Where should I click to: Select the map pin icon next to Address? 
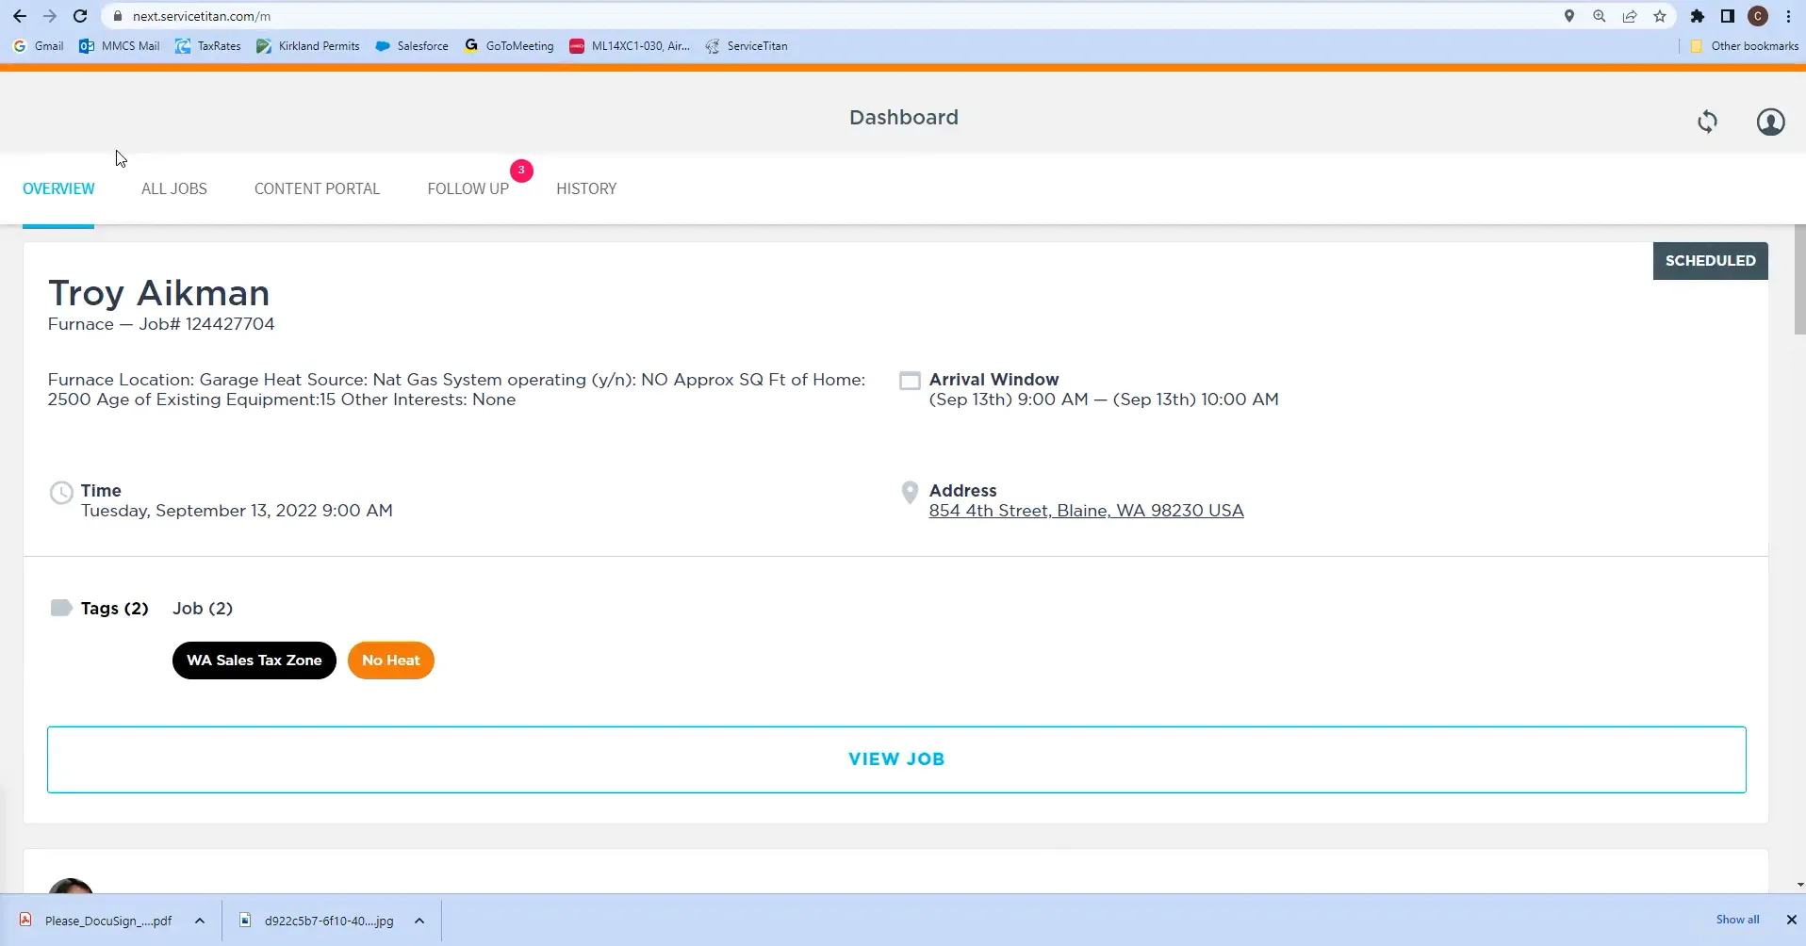(x=910, y=491)
